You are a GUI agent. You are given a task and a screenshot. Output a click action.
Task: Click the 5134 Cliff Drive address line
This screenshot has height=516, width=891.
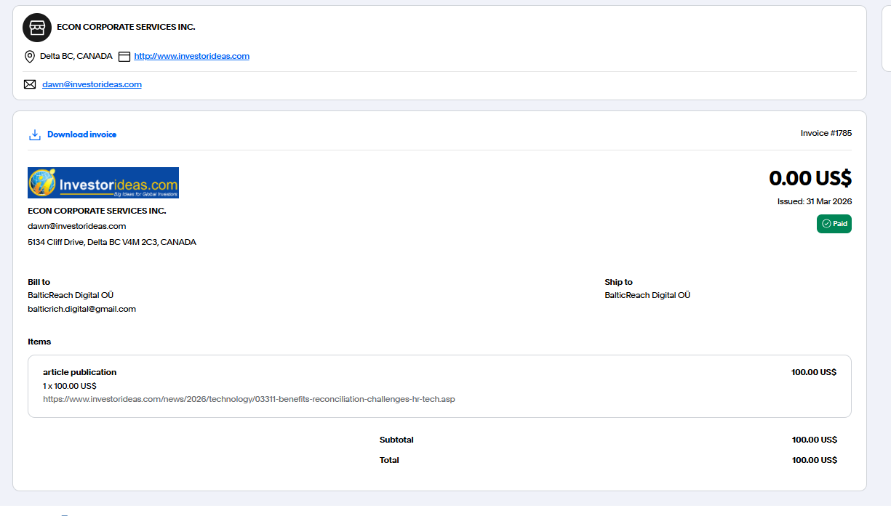[112, 242]
